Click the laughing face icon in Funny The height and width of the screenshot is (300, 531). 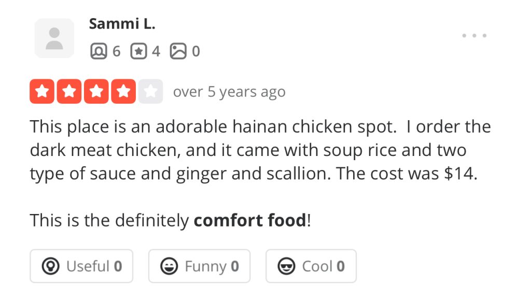point(169,267)
